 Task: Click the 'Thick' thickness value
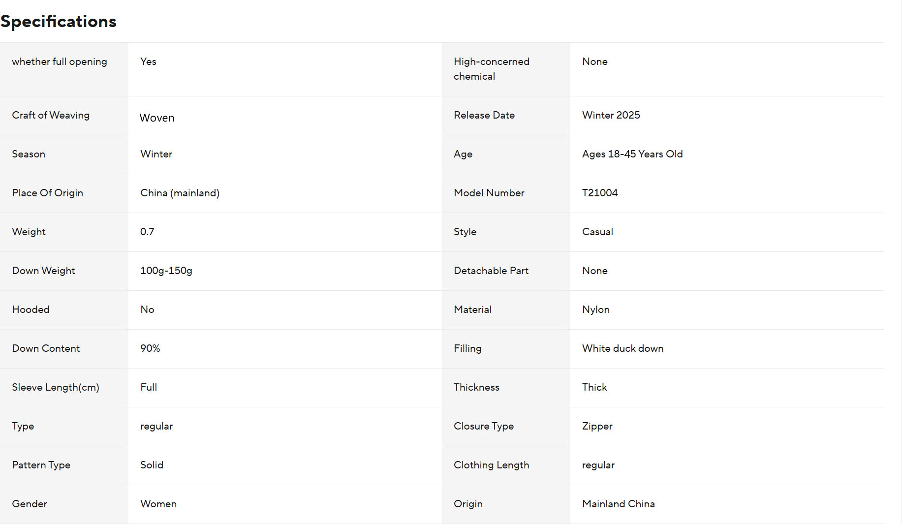pos(594,387)
